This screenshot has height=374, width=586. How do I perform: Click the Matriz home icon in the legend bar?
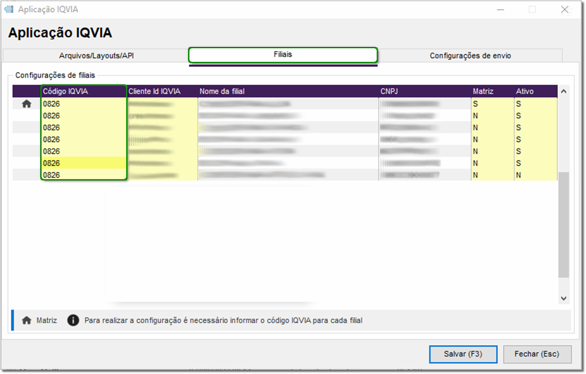27,321
